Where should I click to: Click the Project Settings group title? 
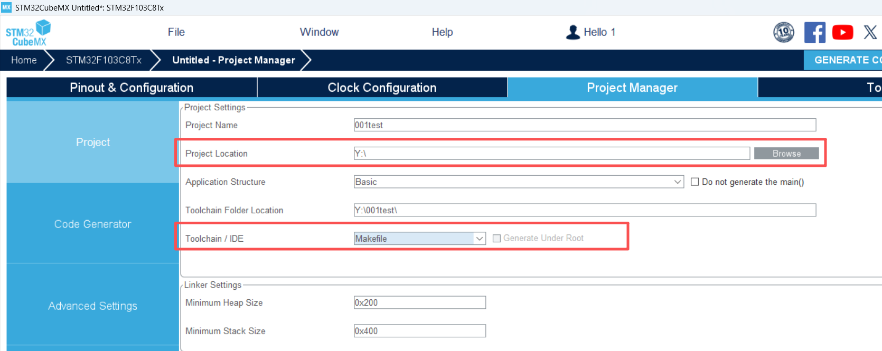[x=215, y=108]
